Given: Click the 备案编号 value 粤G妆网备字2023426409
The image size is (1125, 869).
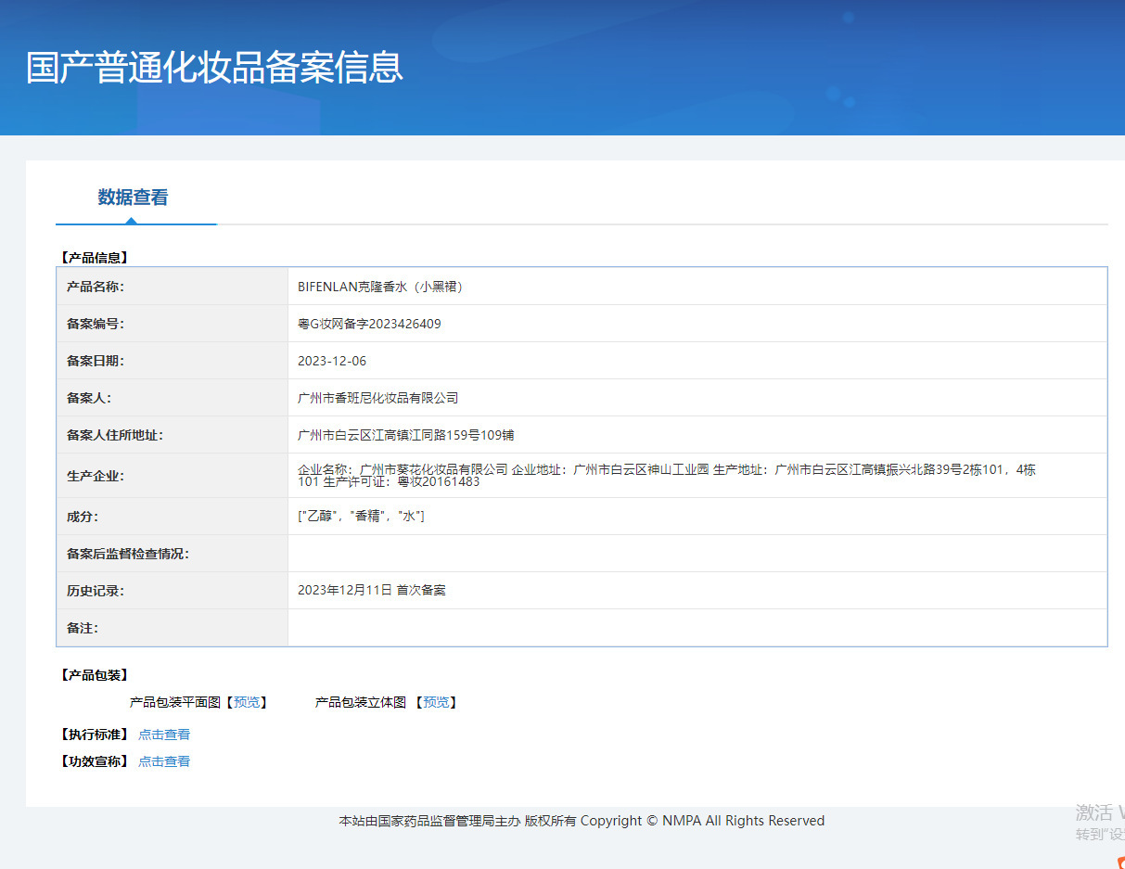Looking at the screenshot, I should [369, 324].
